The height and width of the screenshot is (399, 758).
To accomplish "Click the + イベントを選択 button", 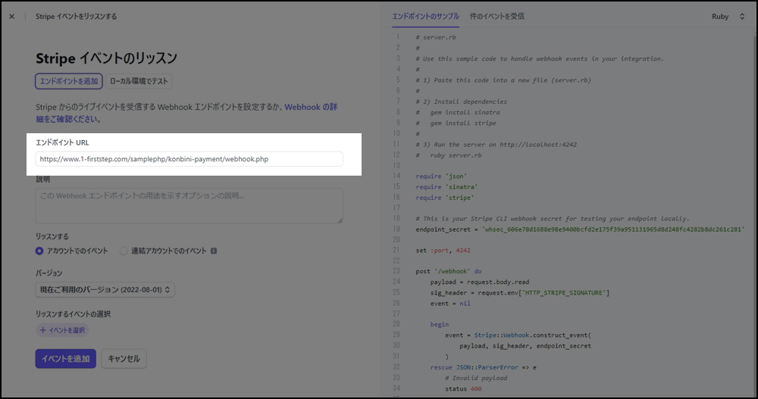I will (62, 330).
